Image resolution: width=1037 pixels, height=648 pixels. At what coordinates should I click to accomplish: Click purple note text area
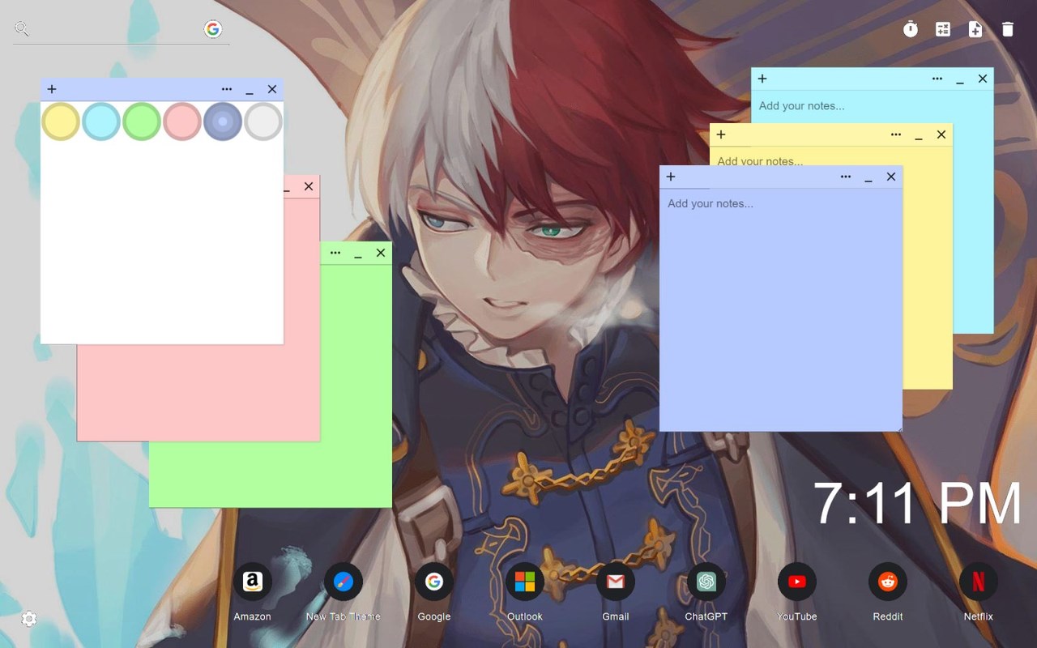click(781, 309)
